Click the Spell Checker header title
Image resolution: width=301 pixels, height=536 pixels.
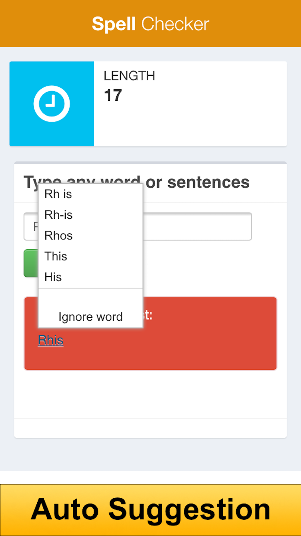point(150,24)
